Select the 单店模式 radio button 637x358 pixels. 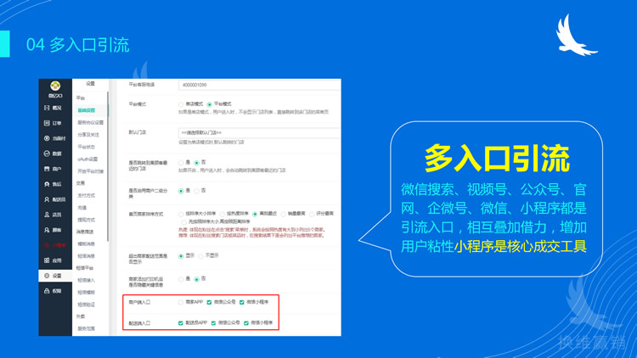point(181,104)
